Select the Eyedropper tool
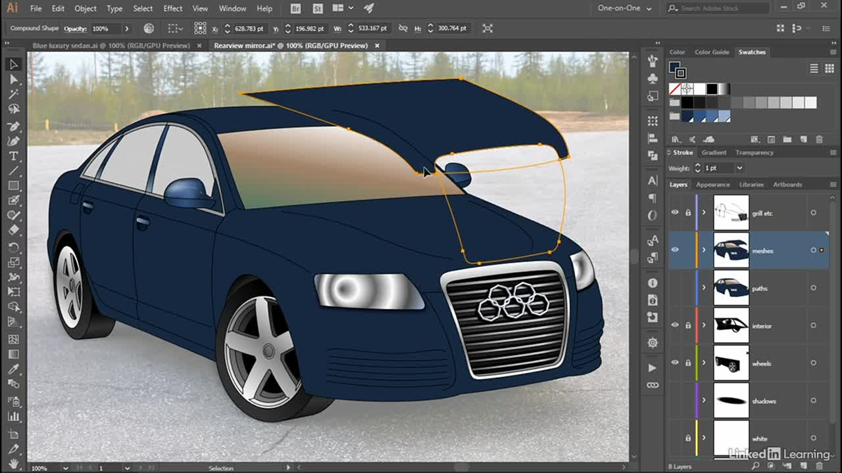This screenshot has height=473, width=842. [x=13, y=371]
